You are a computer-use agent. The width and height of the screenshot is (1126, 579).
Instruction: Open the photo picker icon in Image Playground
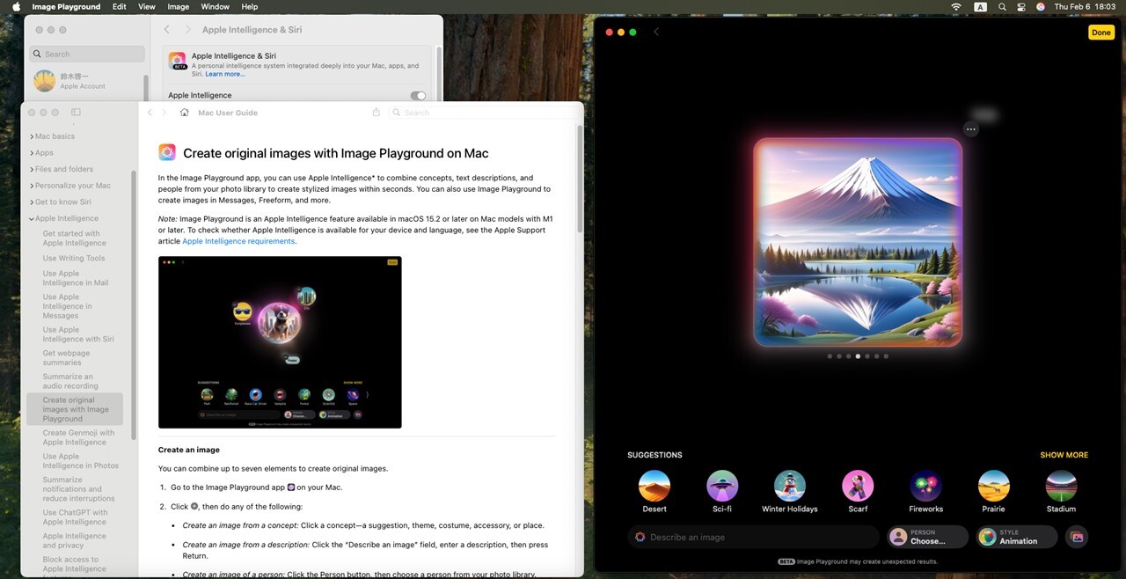tap(1076, 537)
